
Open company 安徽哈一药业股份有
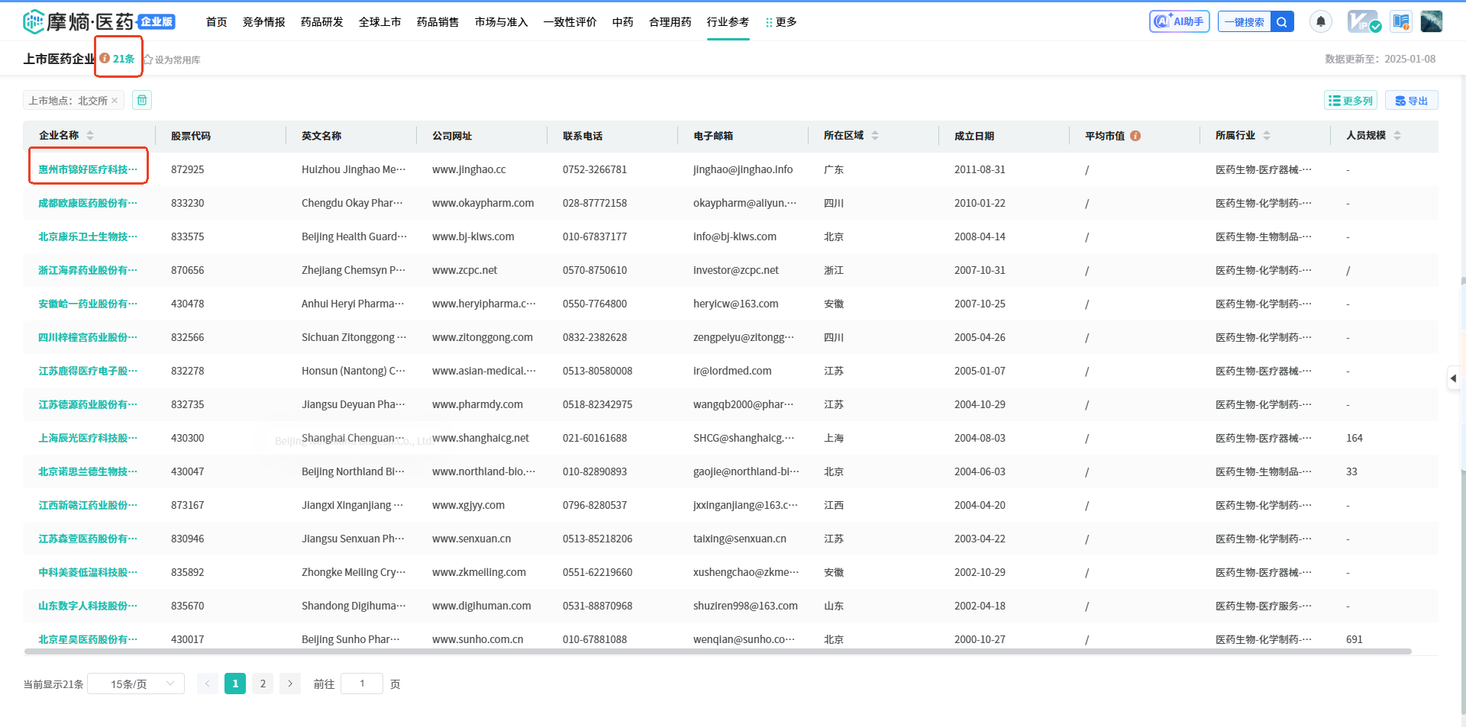(88, 304)
